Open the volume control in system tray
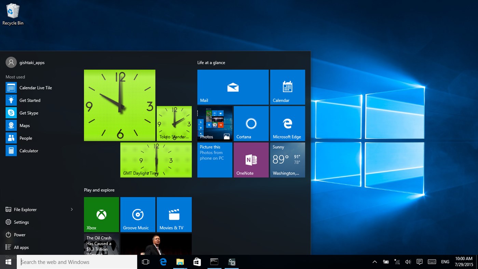The width and height of the screenshot is (478, 269). 408,262
